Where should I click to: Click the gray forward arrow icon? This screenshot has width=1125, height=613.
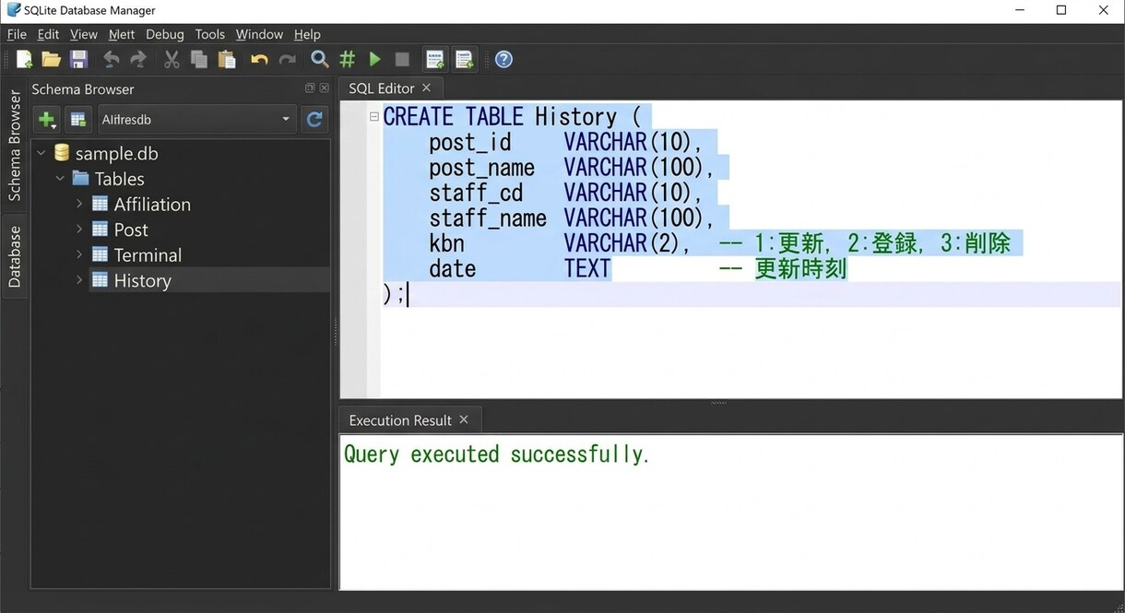[x=138, y=60]
